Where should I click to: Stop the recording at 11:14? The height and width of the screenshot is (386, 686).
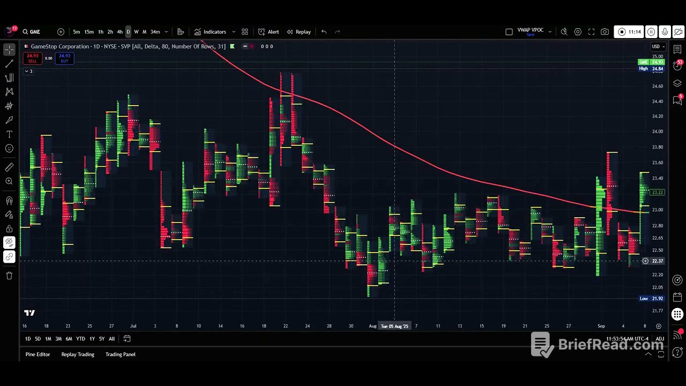pos(629,32)
